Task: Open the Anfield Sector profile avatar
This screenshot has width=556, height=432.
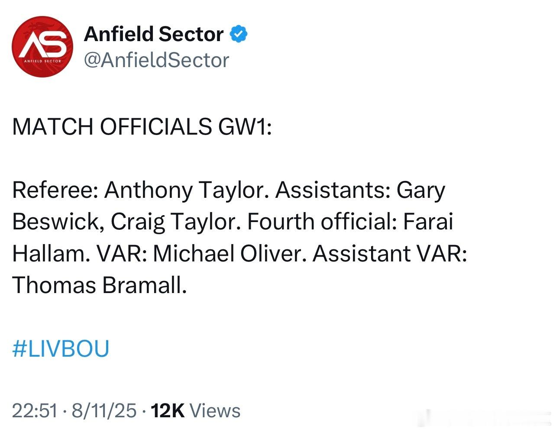Action: 42,47
